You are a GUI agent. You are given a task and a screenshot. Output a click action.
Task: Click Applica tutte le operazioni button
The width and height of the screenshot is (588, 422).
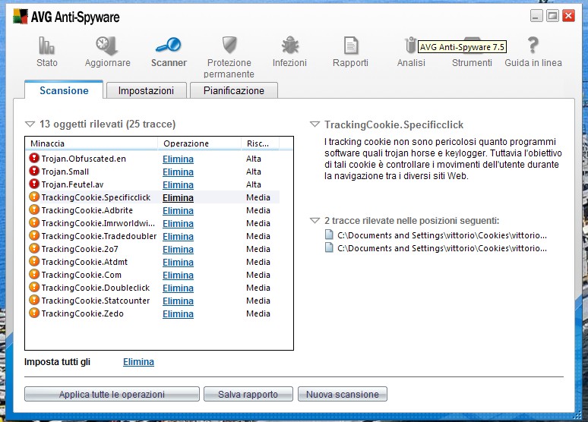coord(112,394)
